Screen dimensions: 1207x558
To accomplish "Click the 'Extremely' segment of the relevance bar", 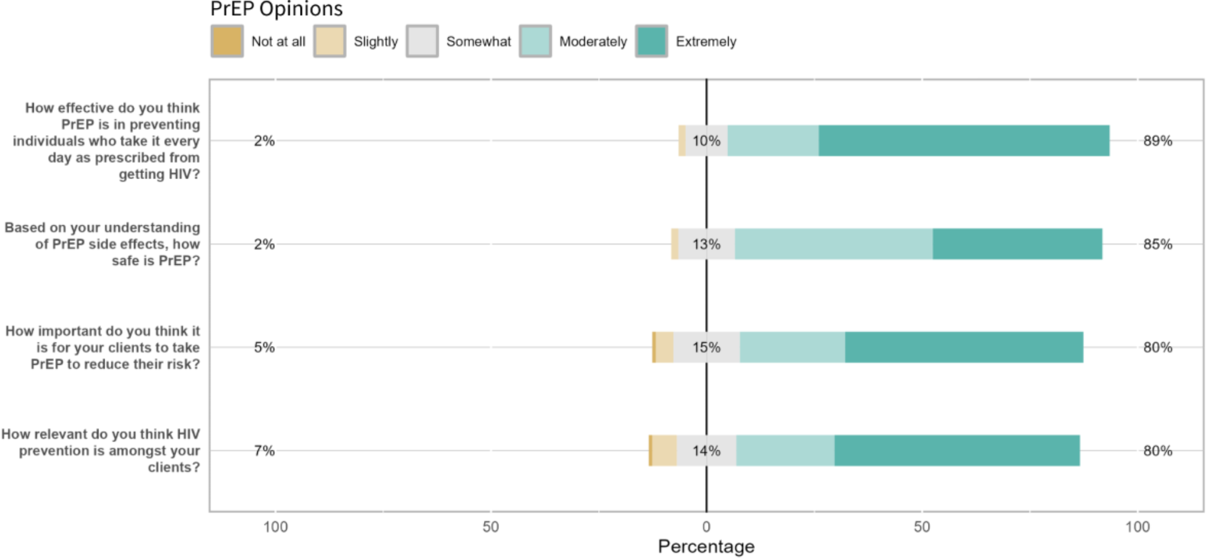I will (x=956, y=450).
